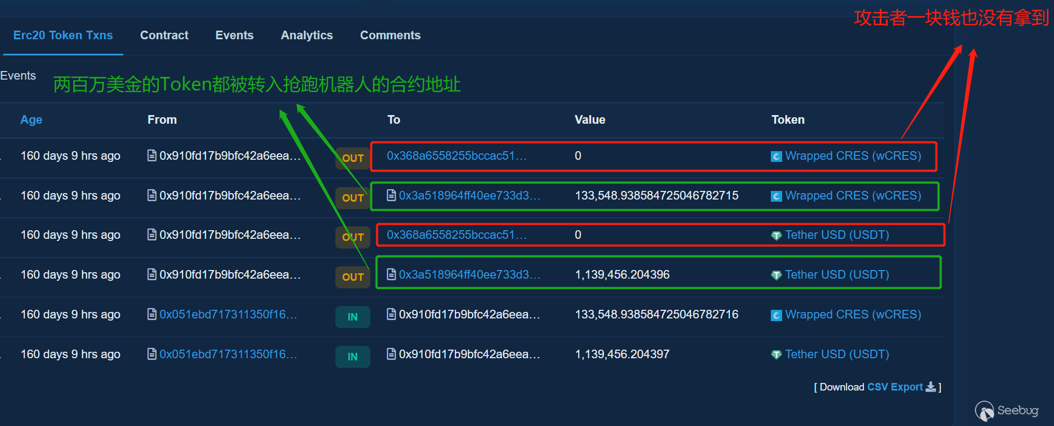This screenshot has width=1054, height=426.
Task: Click From address 0x910fd17b9bfc42a6eea in zero-value USDT row
Action: tap(230, 235)
